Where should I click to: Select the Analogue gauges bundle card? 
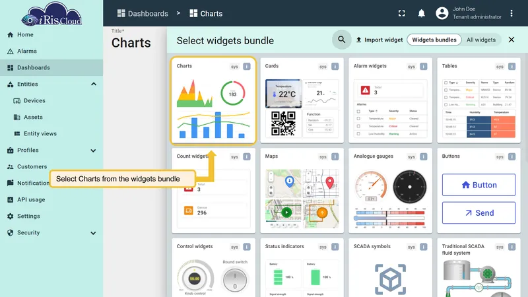[x=390, y=191]
